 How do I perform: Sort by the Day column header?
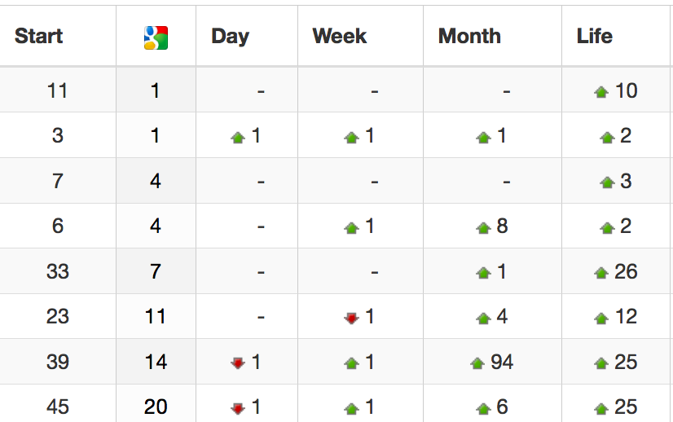coord(230,37)
